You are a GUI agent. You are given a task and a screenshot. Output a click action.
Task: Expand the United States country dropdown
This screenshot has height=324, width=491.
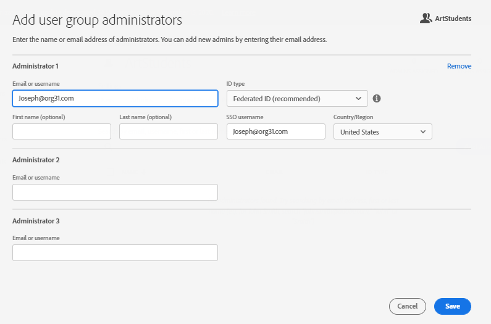coord(382,132)
